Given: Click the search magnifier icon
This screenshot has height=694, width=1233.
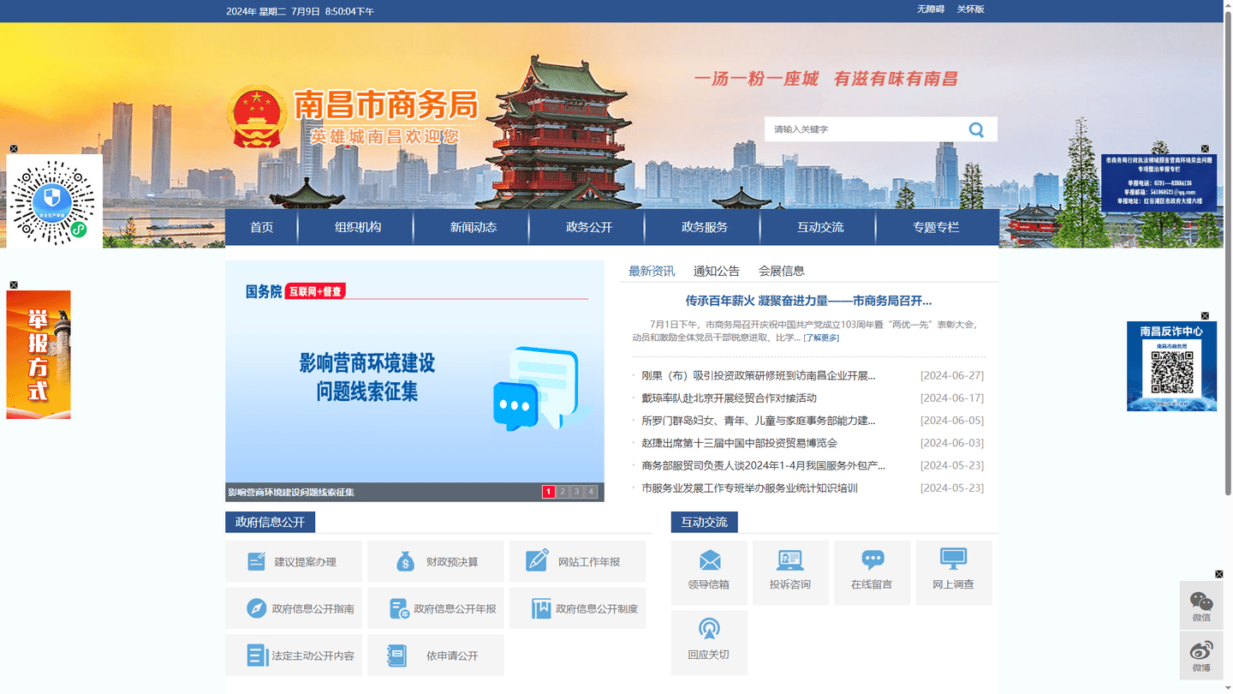Looking at the screenshot, I should pyautogui.click(x=976, y=129).
